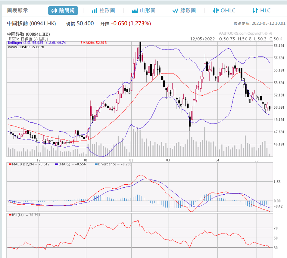Click the 46.191 price axis label
The image size is (287, 258).
(279, 144)
